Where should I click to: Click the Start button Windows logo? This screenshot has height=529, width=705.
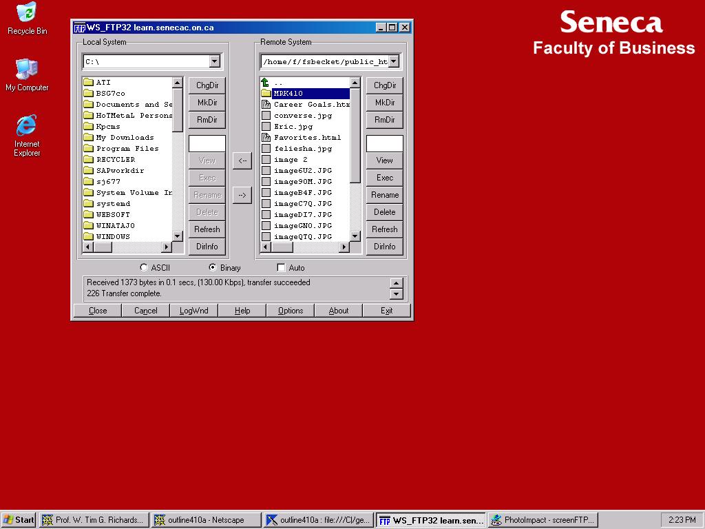(8, 519)
